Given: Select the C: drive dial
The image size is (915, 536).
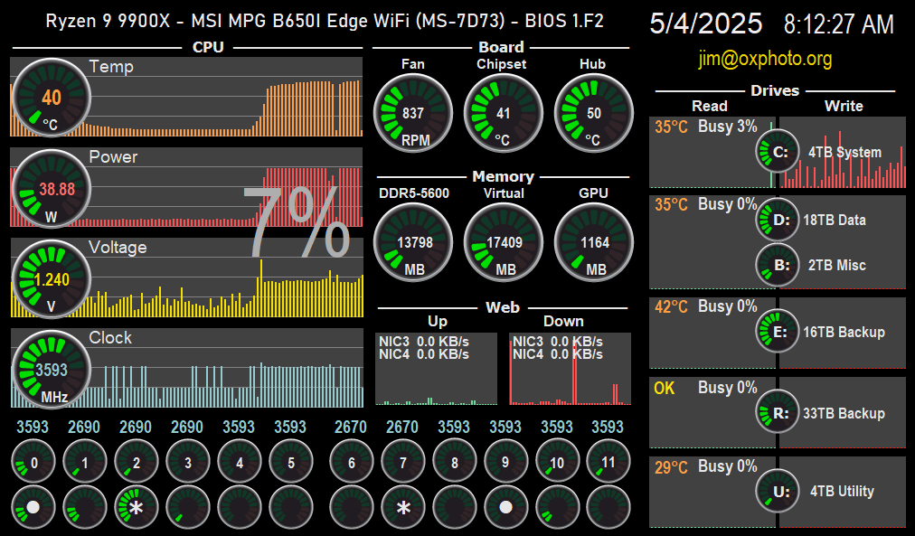Looking at the screenshot, I should (778, 152).
